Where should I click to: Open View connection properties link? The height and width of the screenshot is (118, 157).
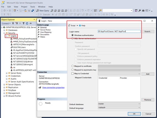53,88
